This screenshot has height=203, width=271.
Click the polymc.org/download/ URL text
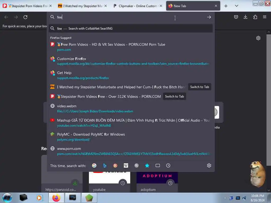pyautogui.click(x=74, y=140)
